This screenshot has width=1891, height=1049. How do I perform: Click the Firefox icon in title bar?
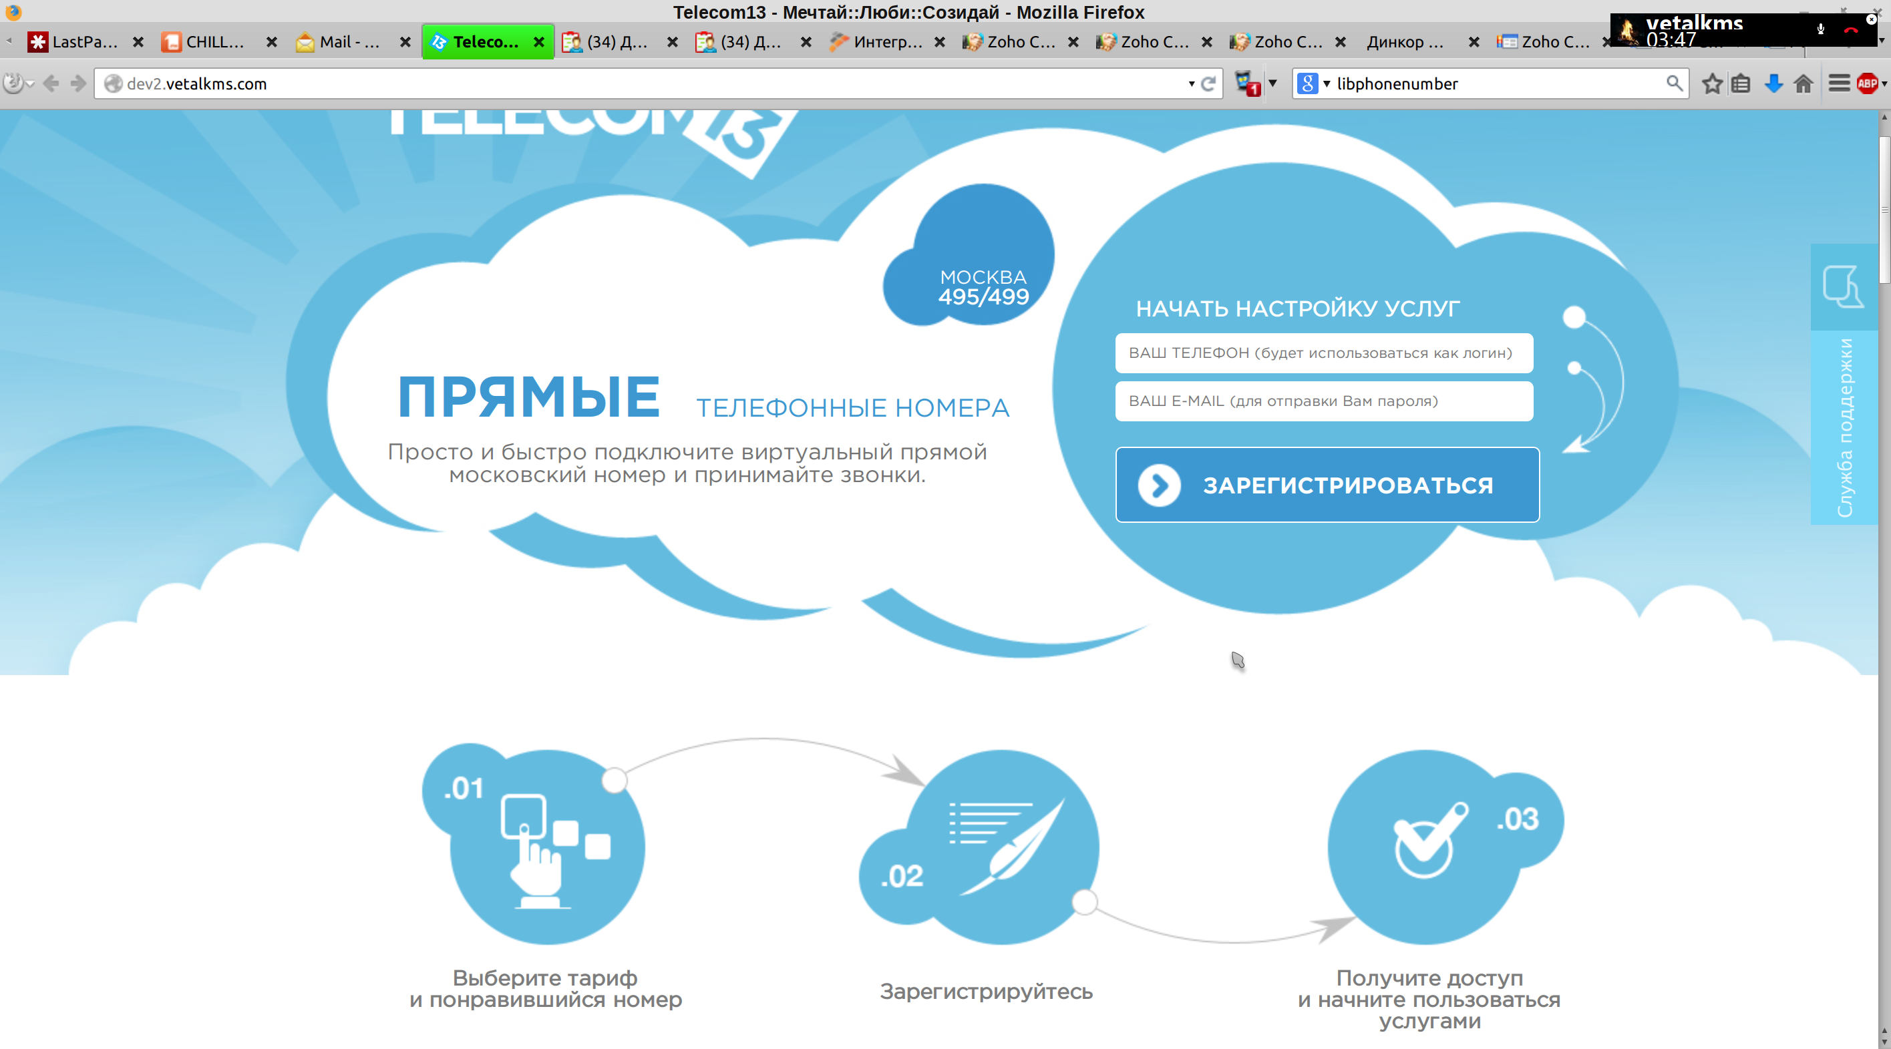pyautogui.click(x=13, y=12)
